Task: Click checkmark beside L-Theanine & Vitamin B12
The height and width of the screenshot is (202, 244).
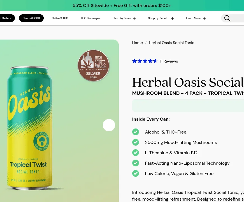Action: [x=136, y=153]
